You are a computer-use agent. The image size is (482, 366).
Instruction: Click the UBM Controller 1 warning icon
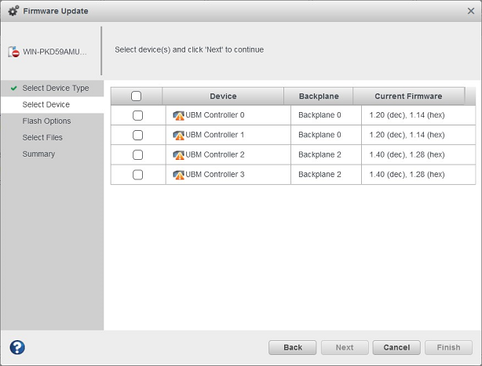pyautogui.click(x=179, y=135)
